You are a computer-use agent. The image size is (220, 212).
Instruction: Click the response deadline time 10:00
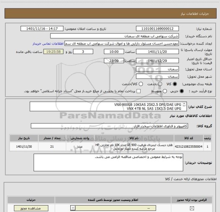tap(114, 52)
